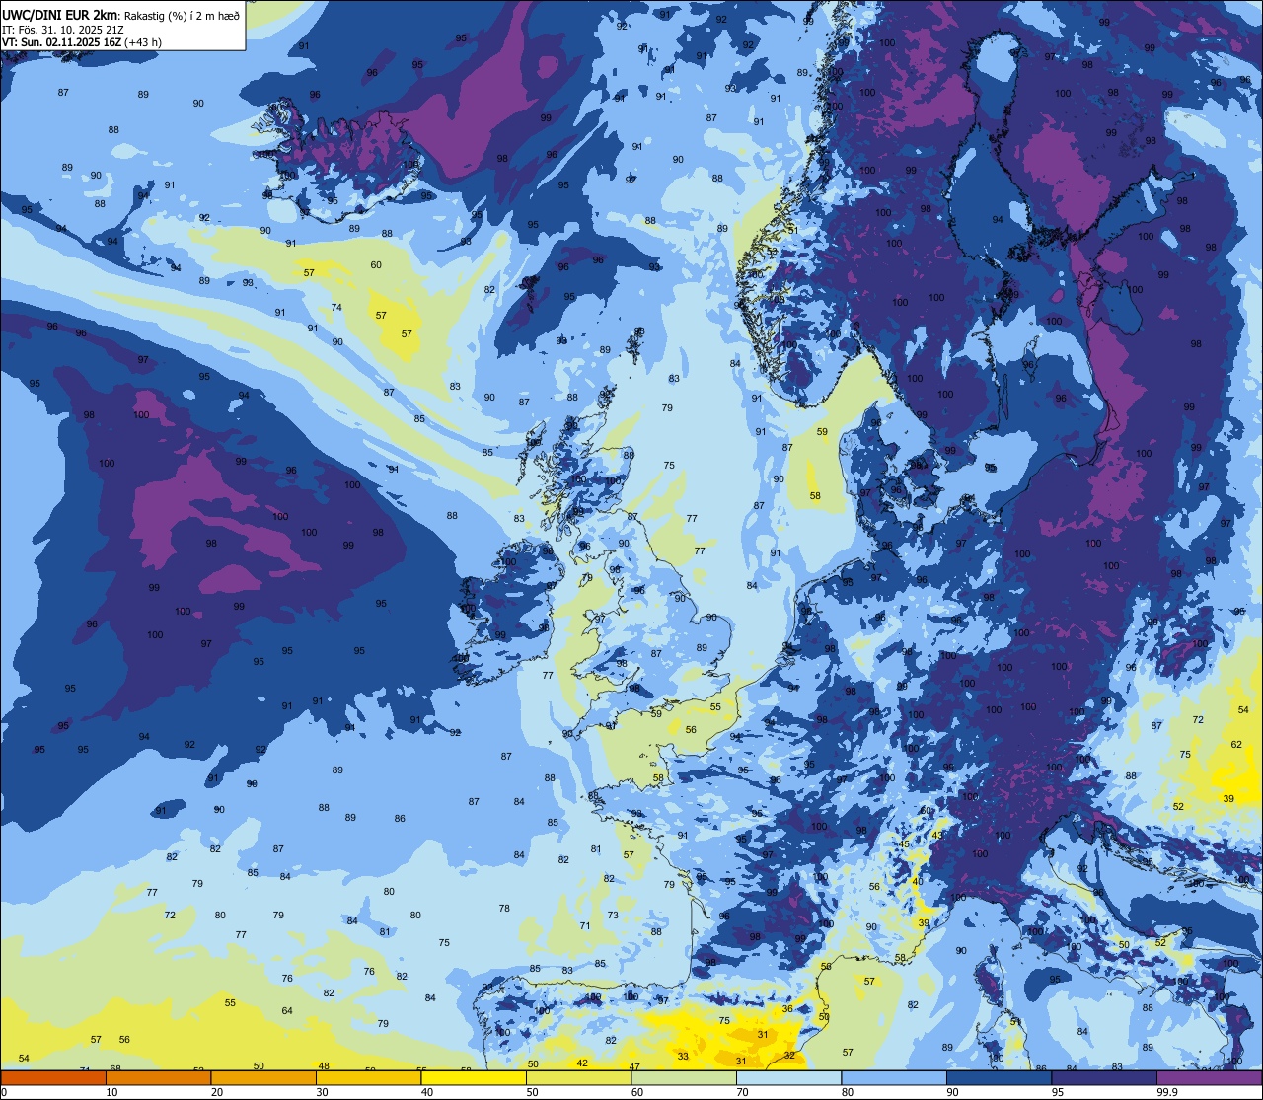This screenshot has width=1263, height=1100.
Task: Click the 60–70 yellow-green legend swatch
Action: pyautogui.click(x=684, y=1078)
